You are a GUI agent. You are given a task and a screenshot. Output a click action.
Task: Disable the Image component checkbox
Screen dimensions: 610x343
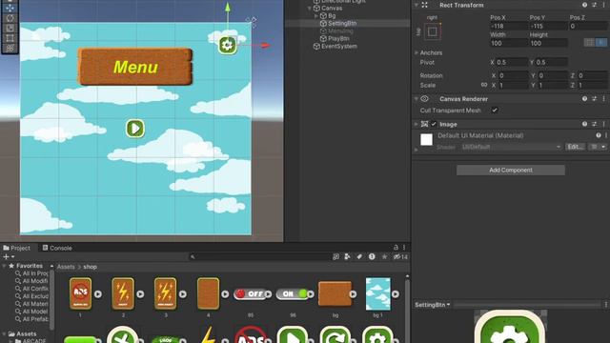434,124
